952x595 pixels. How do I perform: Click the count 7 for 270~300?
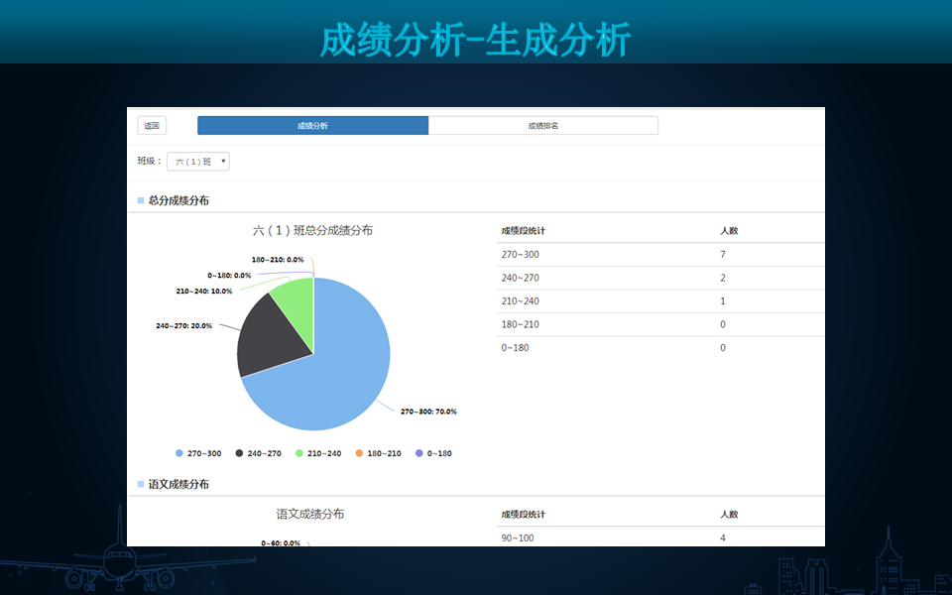(723, 255)
